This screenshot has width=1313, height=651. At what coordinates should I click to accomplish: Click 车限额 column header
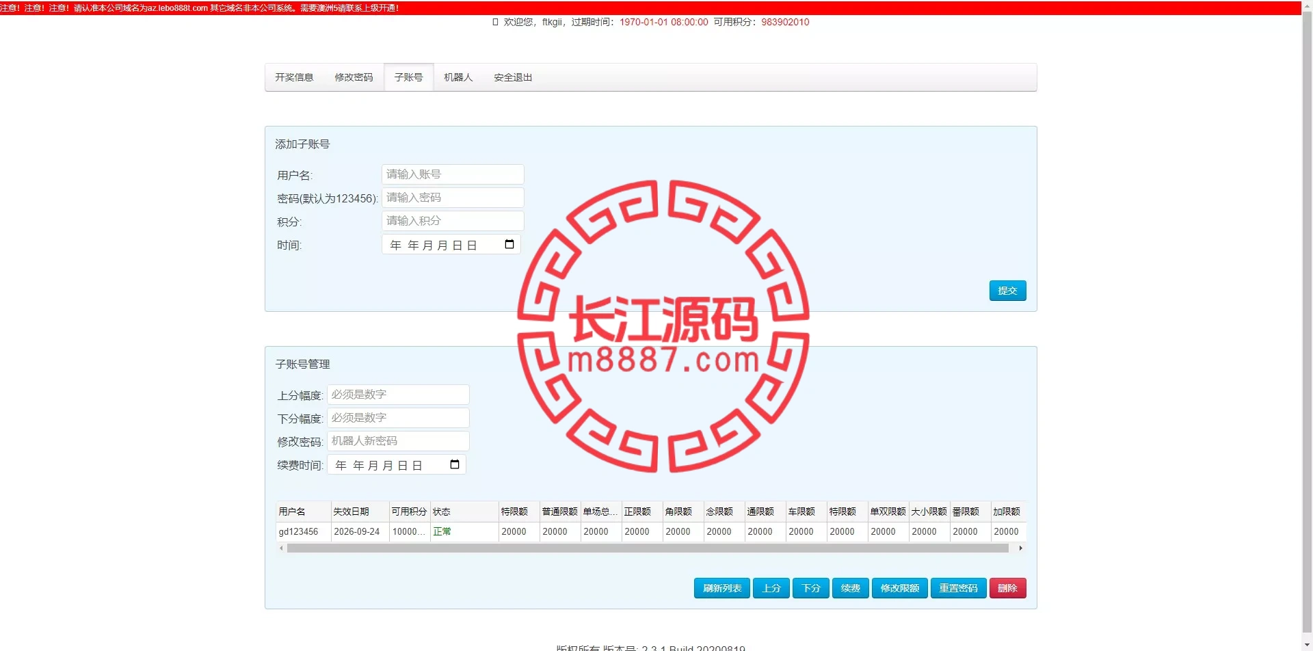pos(806,511)
